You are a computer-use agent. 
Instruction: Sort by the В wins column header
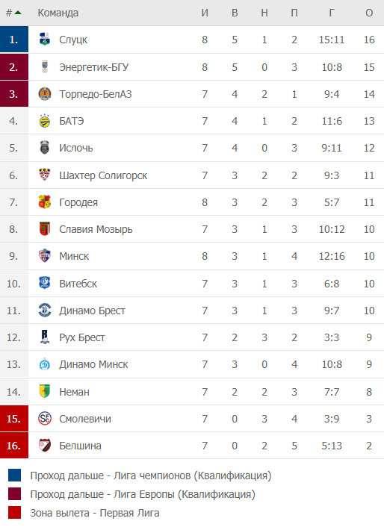click(x=235, y=13)
